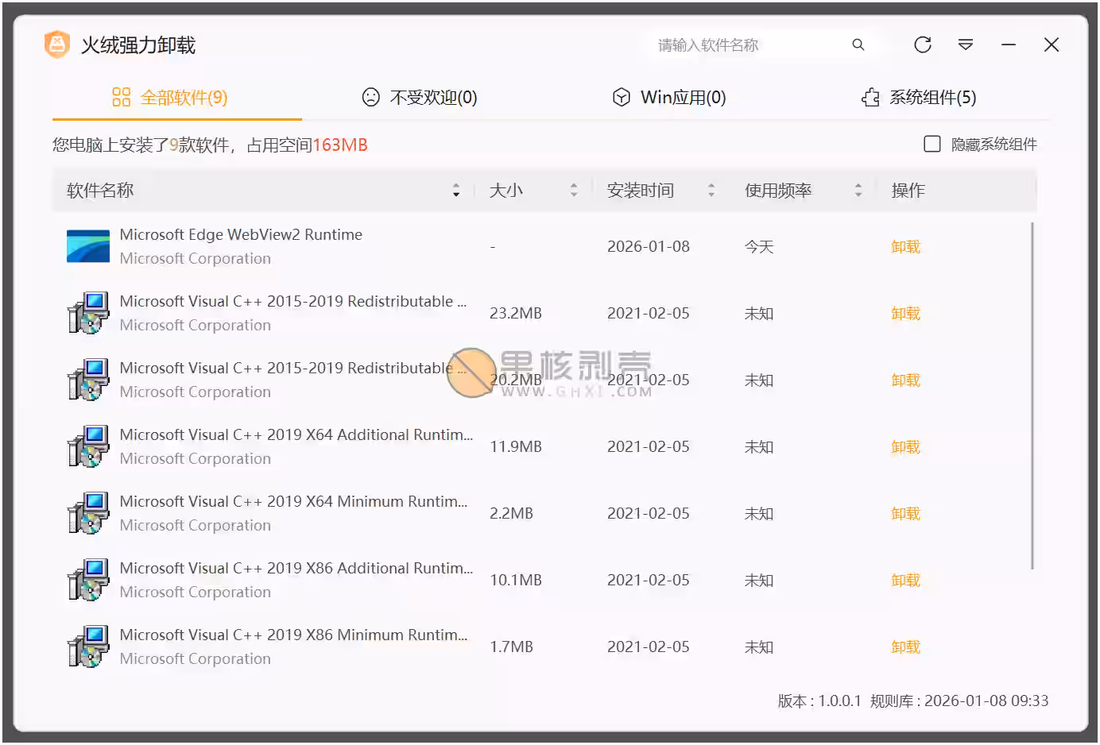Open the 系统组件(5) tab
This screenshot has width=1100, height=745.
[919, 98]
